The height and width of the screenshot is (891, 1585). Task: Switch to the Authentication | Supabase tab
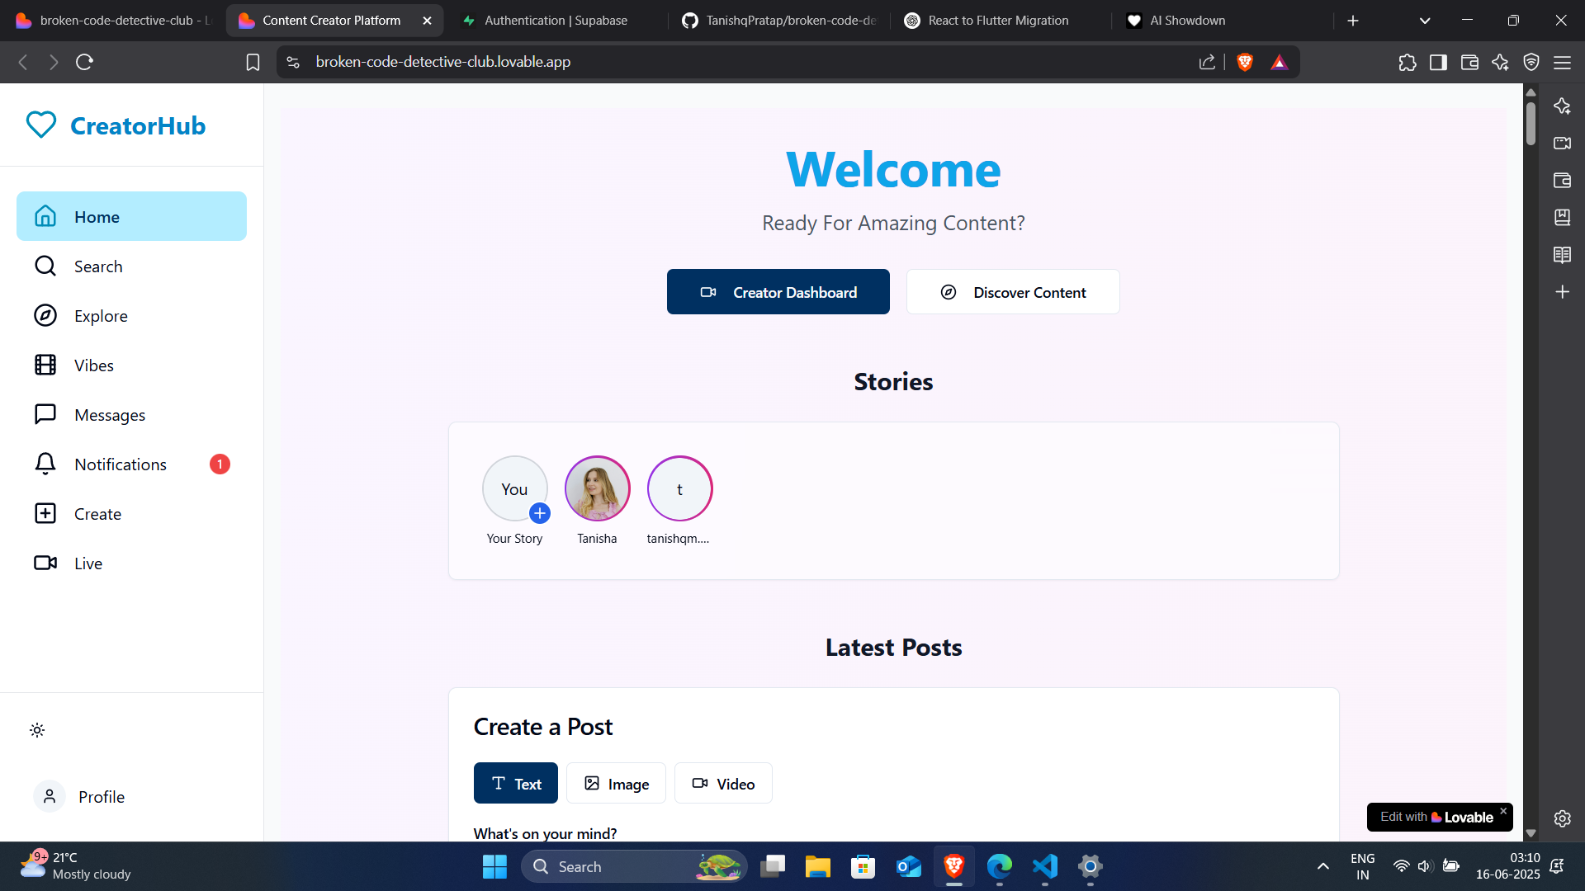554,20
